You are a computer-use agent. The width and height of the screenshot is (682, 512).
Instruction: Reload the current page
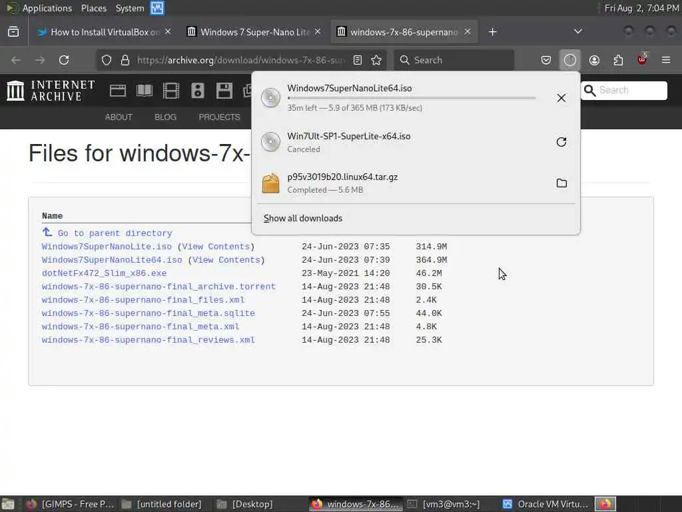(64, 60)
